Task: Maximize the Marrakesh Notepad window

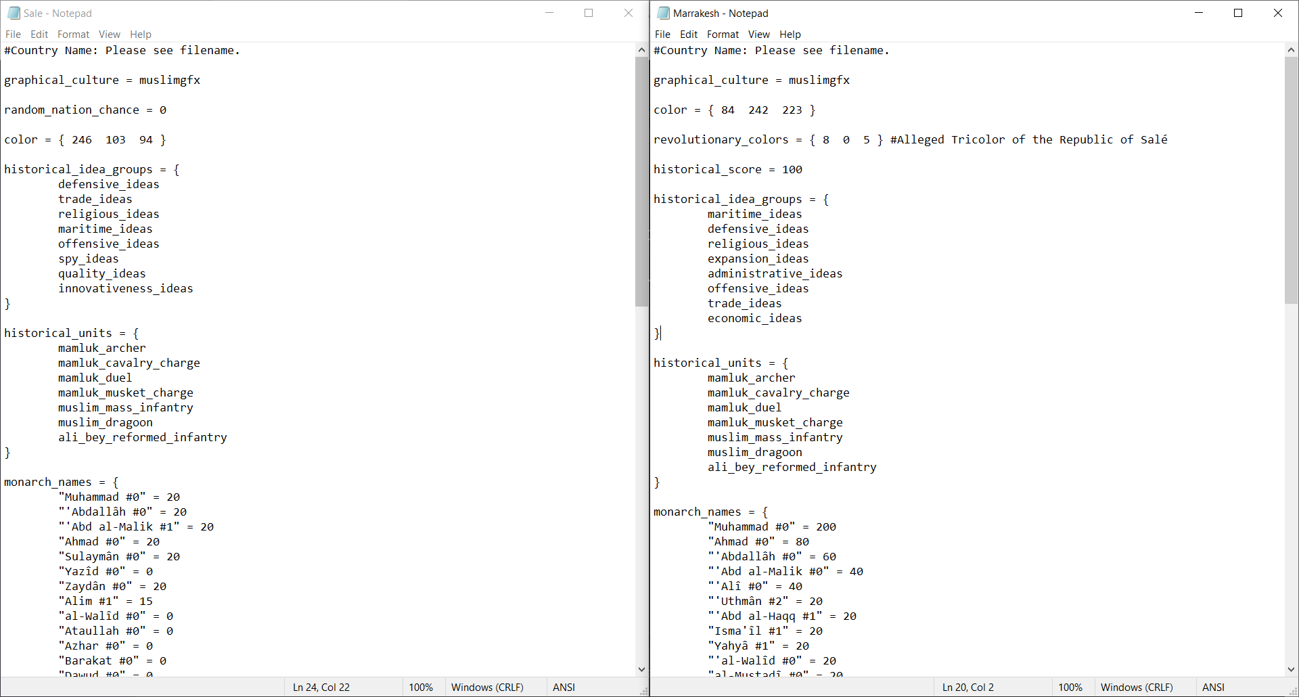Action: pos(1238,13)
